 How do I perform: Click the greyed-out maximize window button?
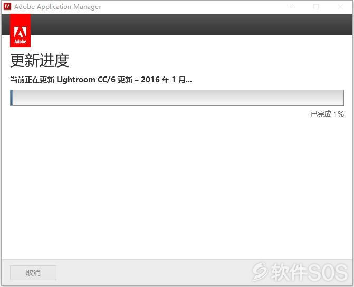[316, 7]
